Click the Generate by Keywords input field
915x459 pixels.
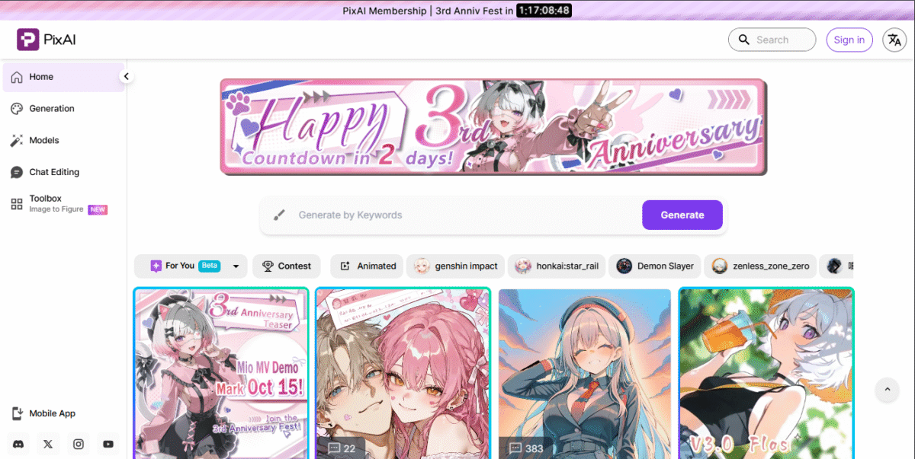pos(457,215)
